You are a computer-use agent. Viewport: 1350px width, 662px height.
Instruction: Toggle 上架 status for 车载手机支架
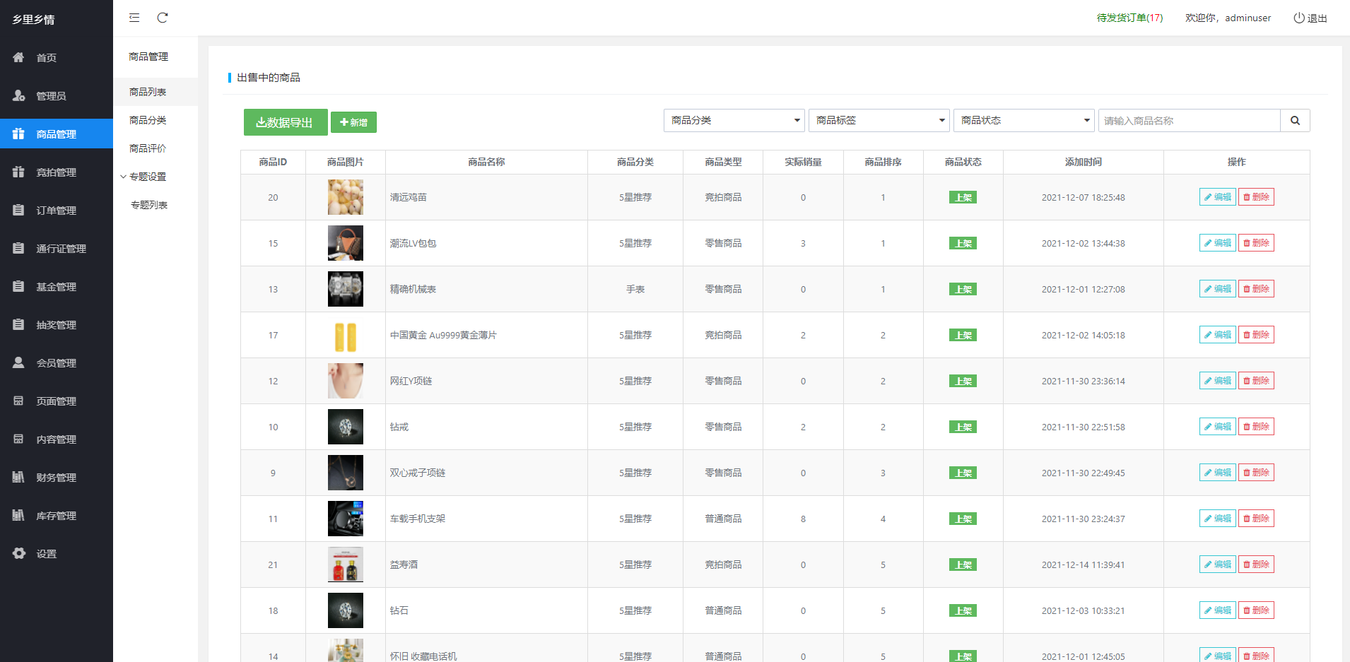pos(963,519)
